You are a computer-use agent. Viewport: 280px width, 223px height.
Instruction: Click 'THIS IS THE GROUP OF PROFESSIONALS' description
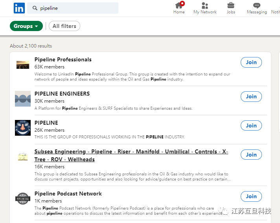point(109,137)
